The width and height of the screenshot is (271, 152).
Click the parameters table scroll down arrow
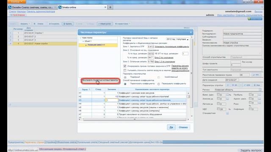pos(191,116)
